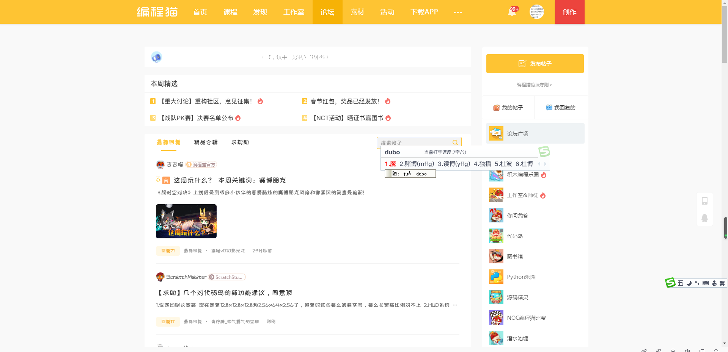
Task: Choose IME candidate 4.独播
Action: point(482,164)
